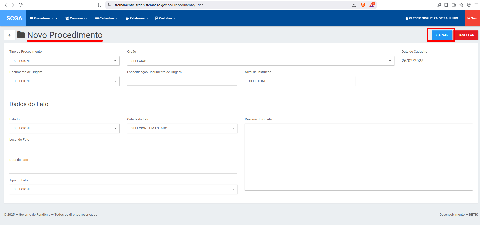This screenshot has height=225, width=480.
Task: Open the Brave Wallet icon
Action: (454, 5)
